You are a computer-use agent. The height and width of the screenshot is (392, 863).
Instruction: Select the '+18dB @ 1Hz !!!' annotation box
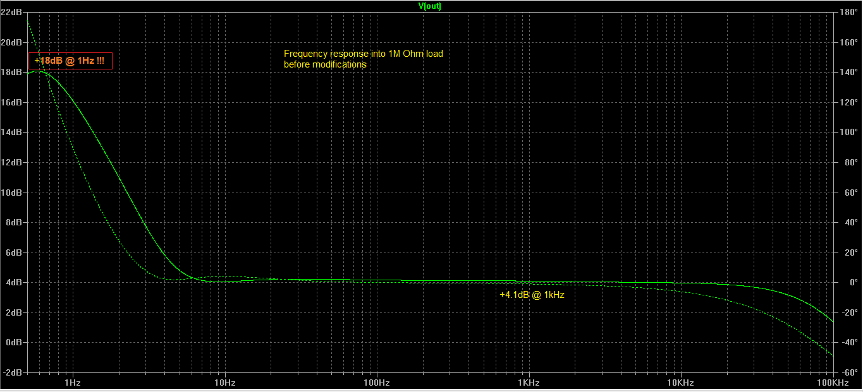[70, 61]
